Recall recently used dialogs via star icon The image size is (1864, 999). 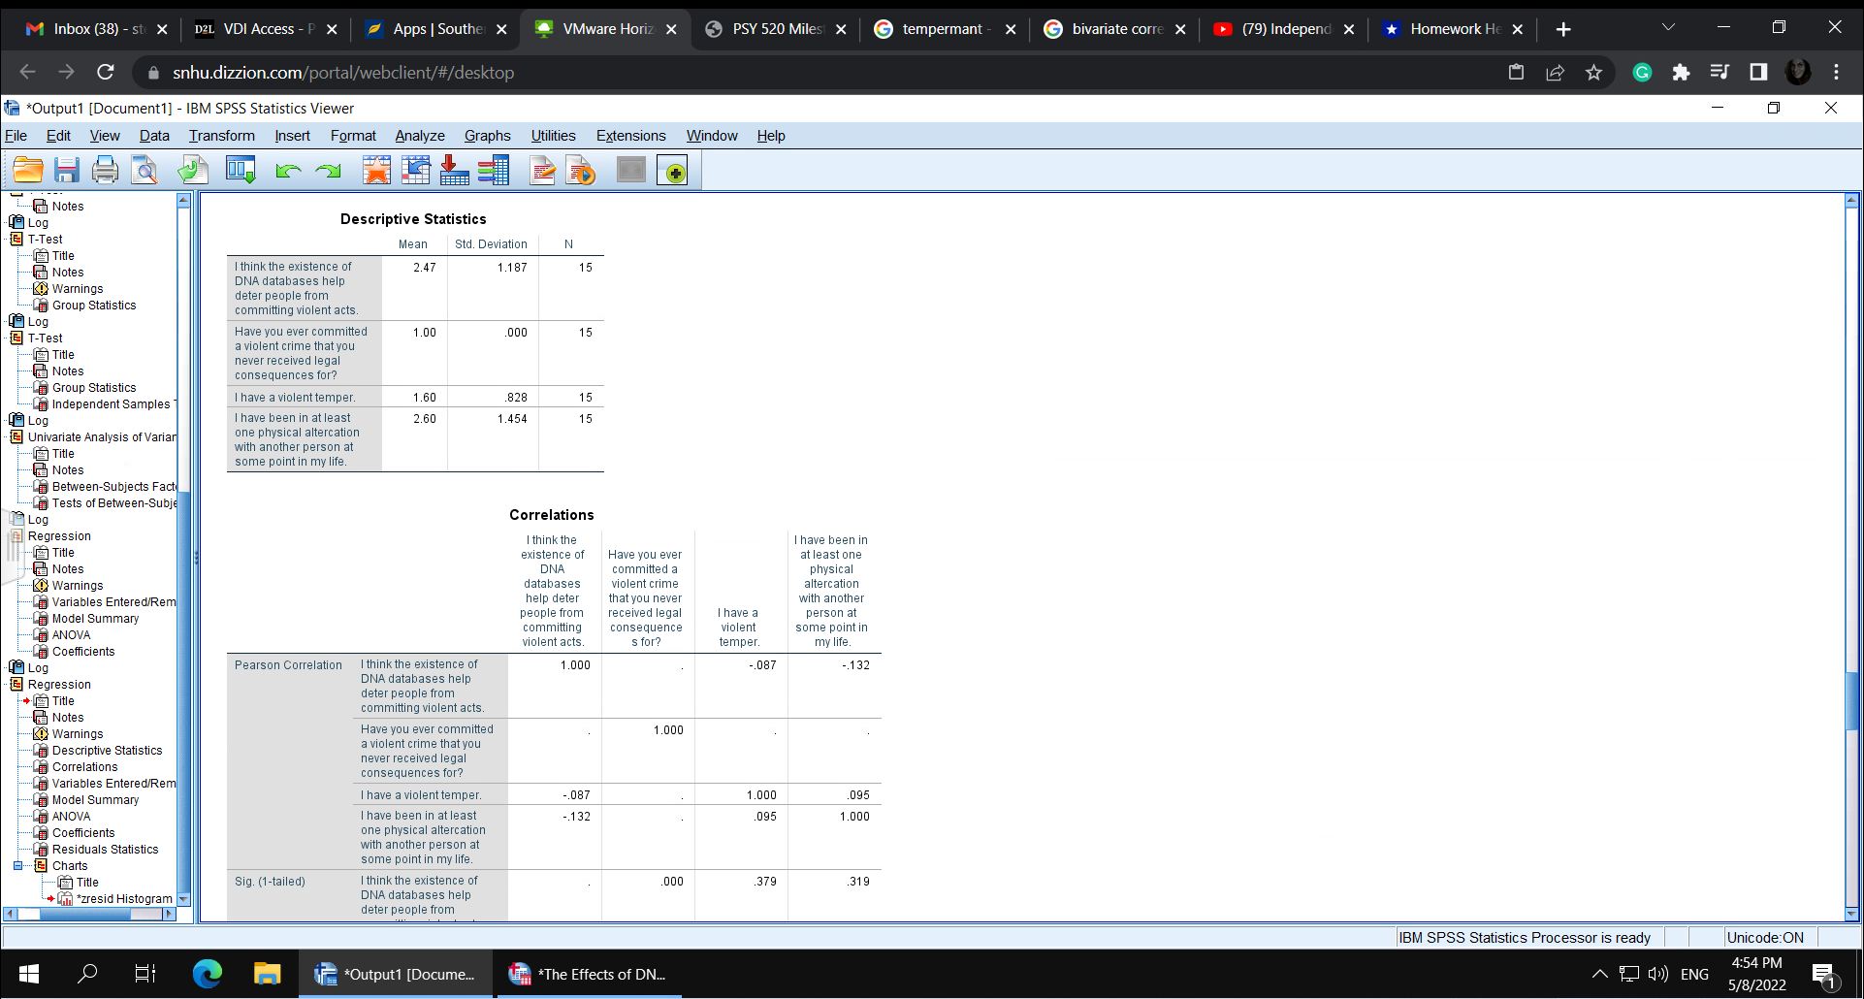[376, 170]
